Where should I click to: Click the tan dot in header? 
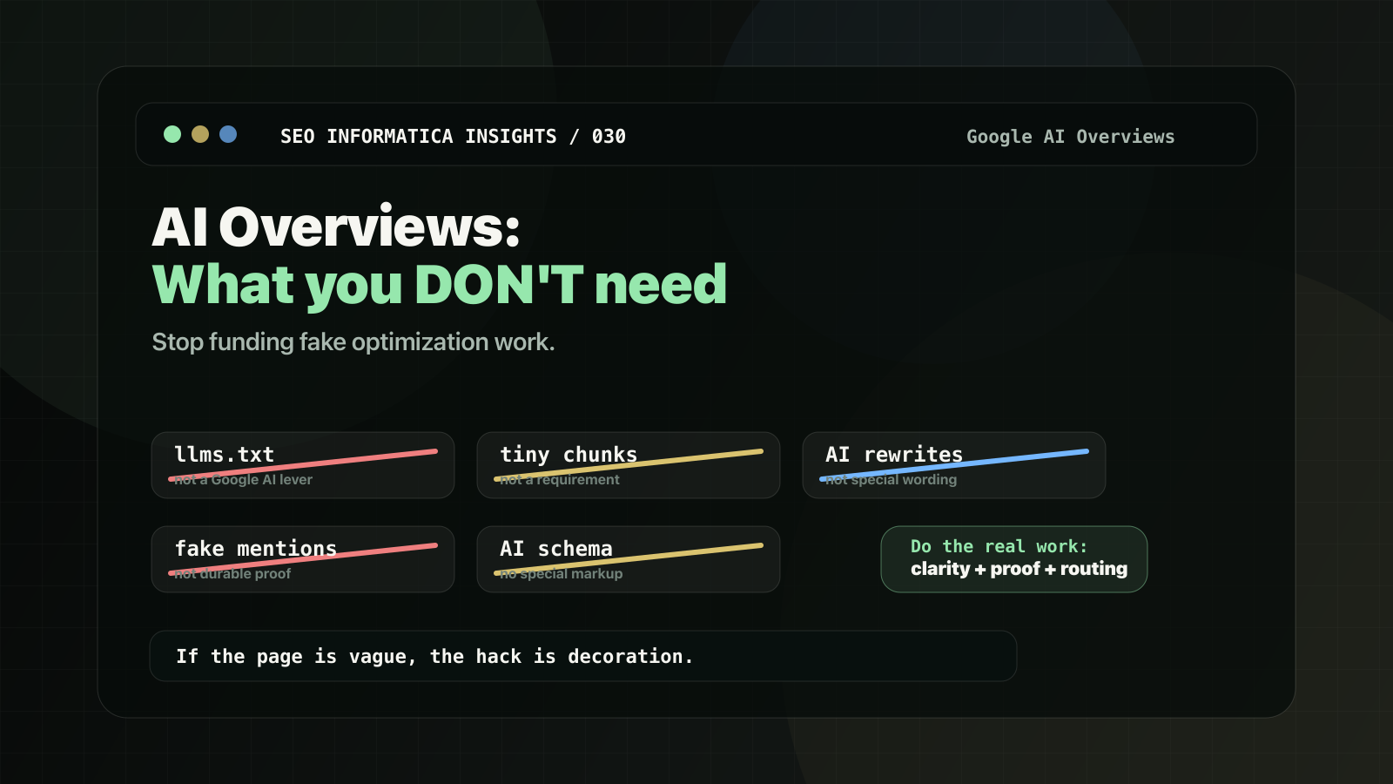[200, 134]
